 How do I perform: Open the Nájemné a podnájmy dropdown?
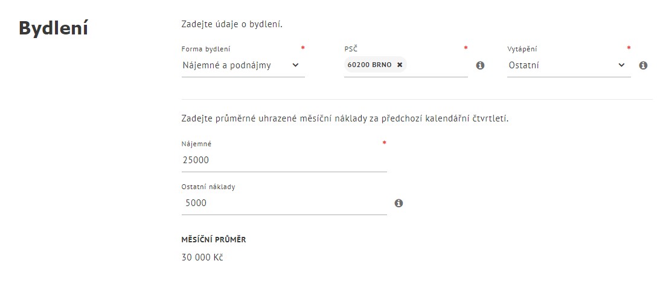click(243, 66)
